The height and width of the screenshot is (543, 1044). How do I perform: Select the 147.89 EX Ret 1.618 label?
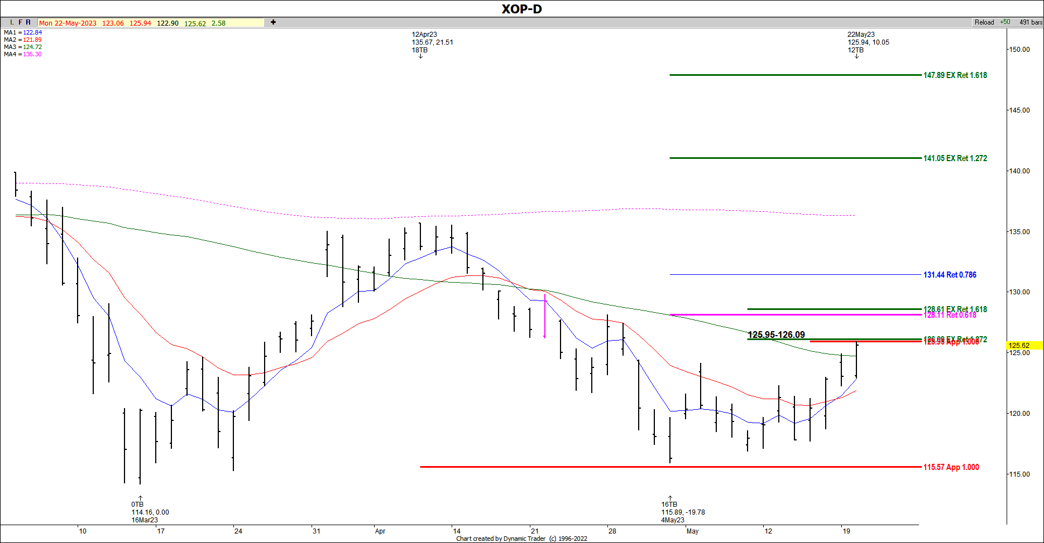click(x=955, y=75)
